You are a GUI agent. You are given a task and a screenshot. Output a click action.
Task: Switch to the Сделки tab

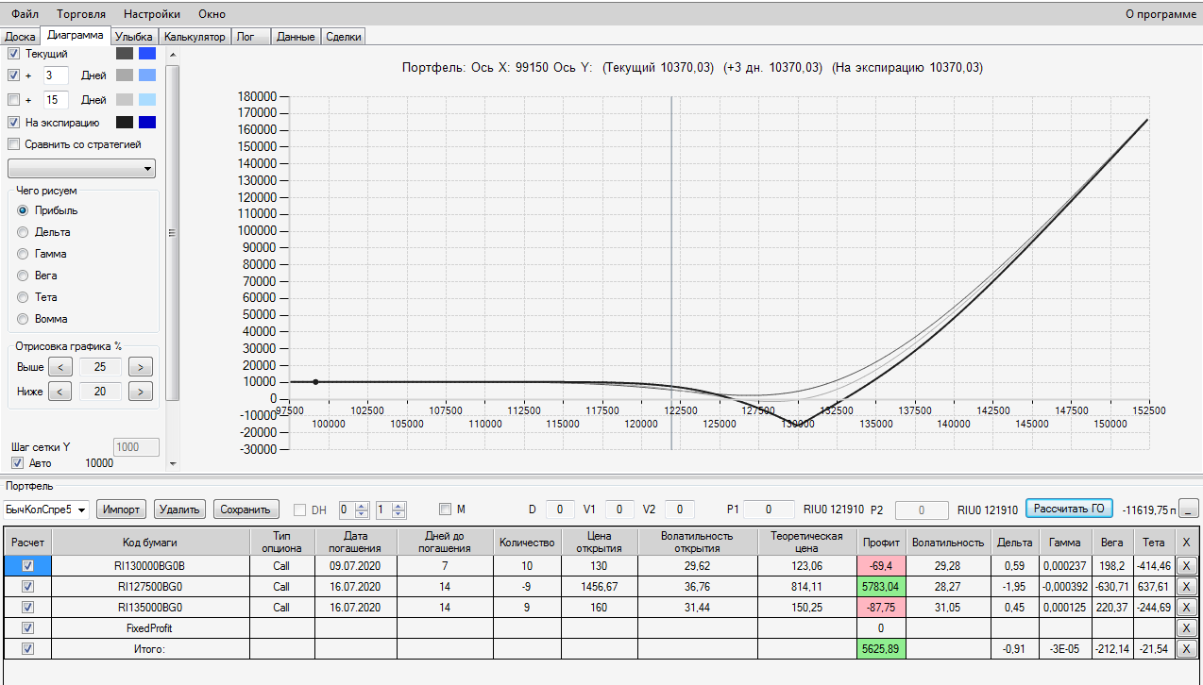(x=343, y=37)
